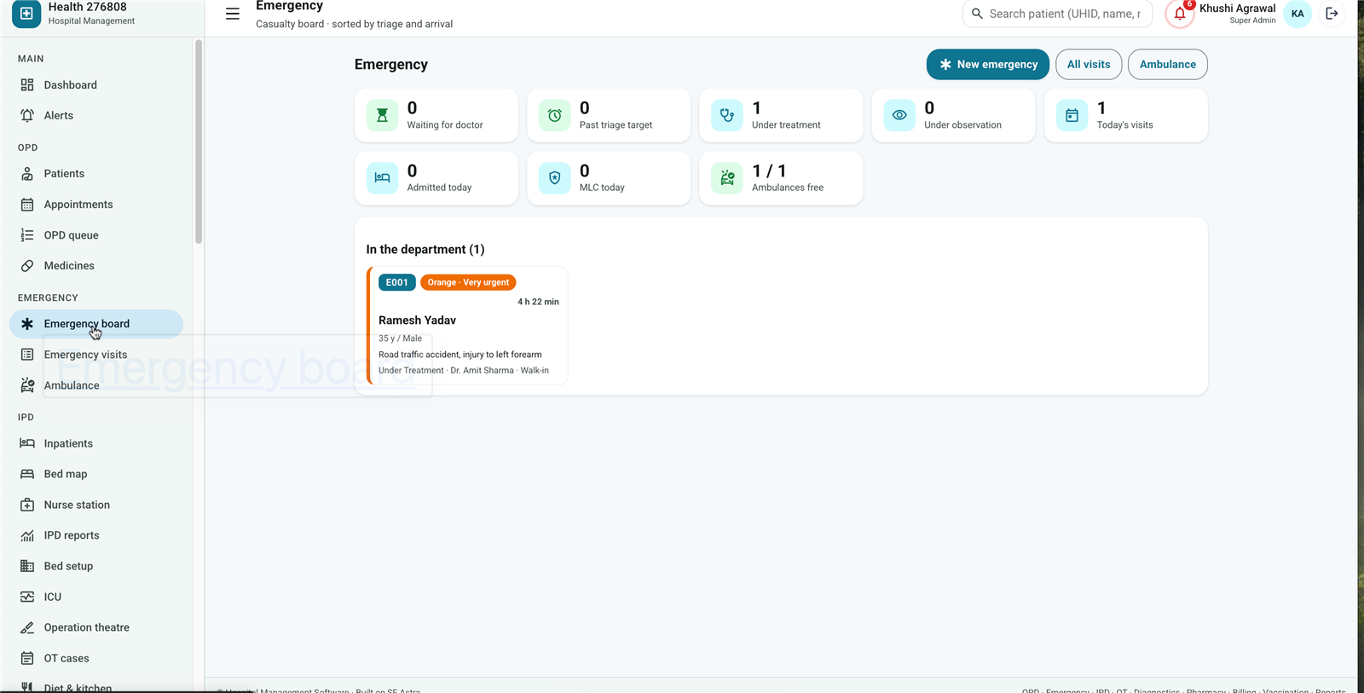Open ICU in the sidebar
This screenshot has height=693, width=1364.
point(96,597)
